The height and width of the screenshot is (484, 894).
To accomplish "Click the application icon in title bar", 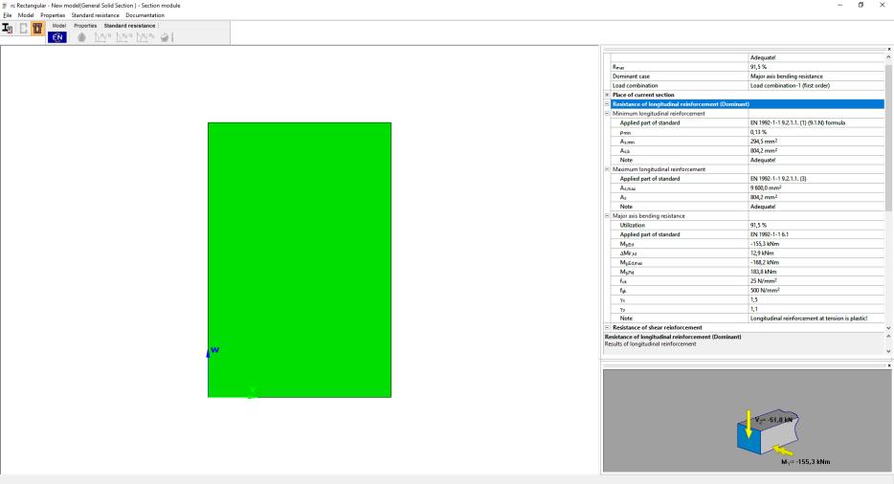I will 5,5.
